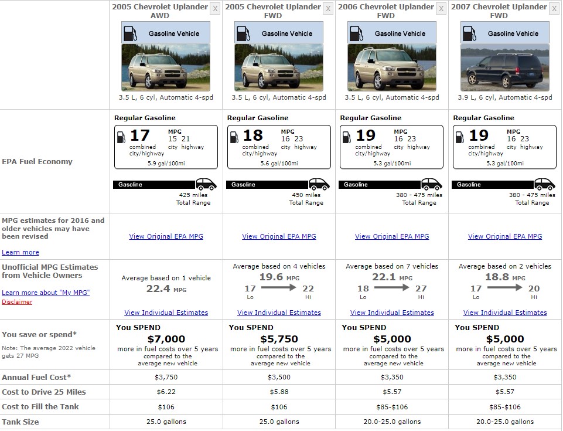This screenshot has height=431, width=563.
Task: Open the dark blue 2007 Uplander photo
Action: [x=505, y=67]
